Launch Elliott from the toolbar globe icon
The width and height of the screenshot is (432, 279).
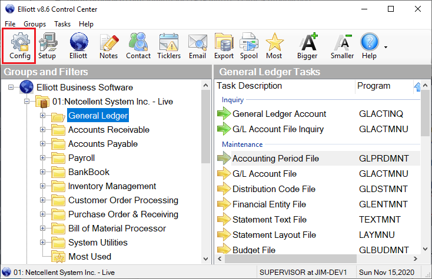click(78, 46)
